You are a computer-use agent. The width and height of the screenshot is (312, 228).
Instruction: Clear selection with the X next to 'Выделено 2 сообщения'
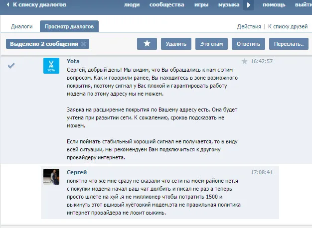click(84, 44)
